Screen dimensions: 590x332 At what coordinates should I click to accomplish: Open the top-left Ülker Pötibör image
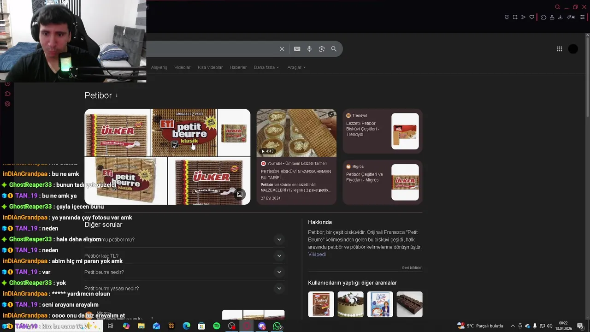coord(118,133)
